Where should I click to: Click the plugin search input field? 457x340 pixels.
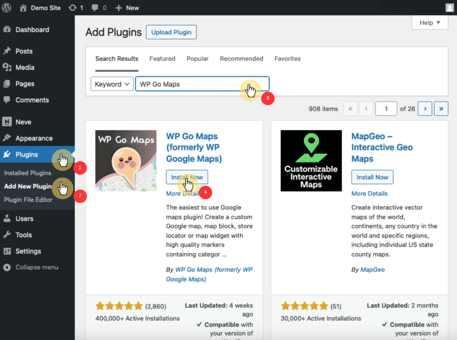(202, 84)
